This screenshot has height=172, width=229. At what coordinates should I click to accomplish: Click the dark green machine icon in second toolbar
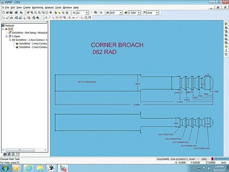(38, 18)
